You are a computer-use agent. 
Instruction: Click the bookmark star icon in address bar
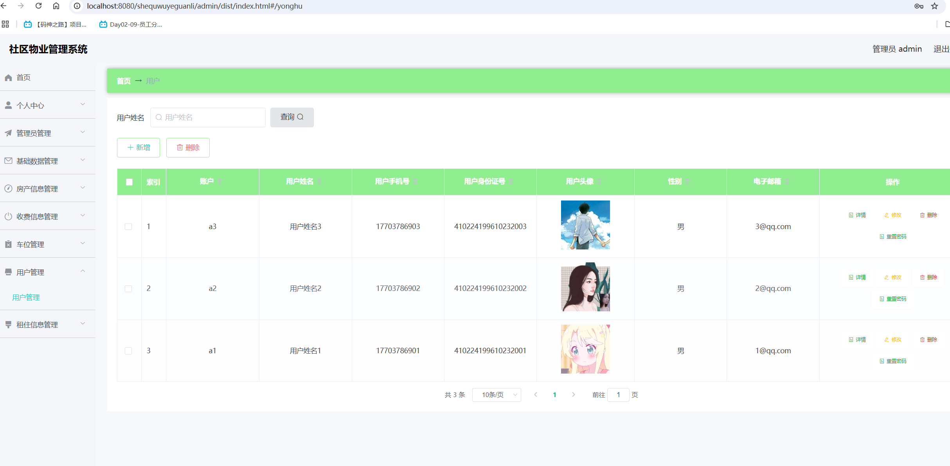[934, 6]
